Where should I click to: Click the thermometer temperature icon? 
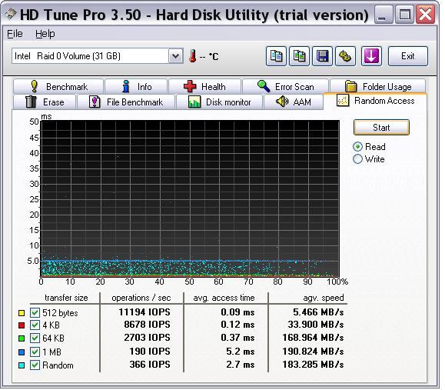pos(192,56)
